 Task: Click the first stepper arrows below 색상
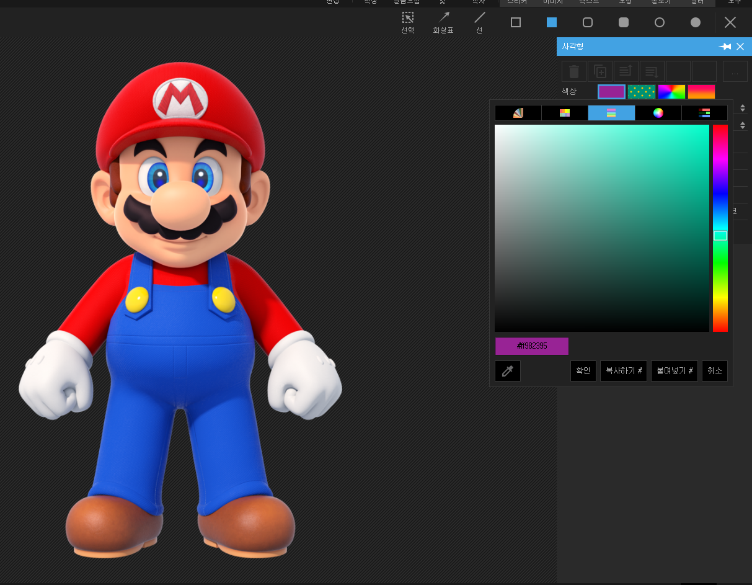(743, 108)
